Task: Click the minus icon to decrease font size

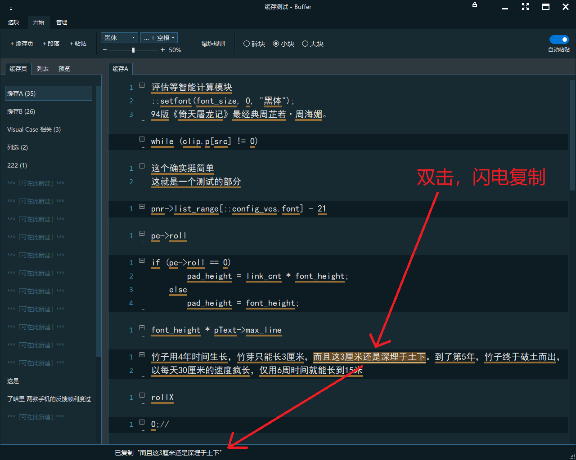Action: 105,50
